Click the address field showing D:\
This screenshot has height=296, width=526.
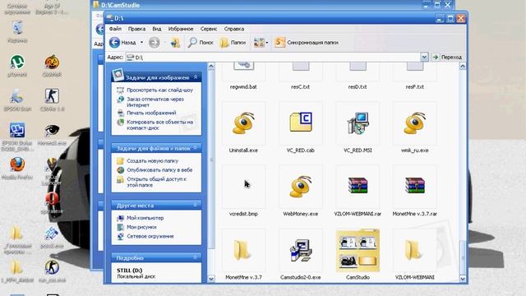click(x=273, y=58)
